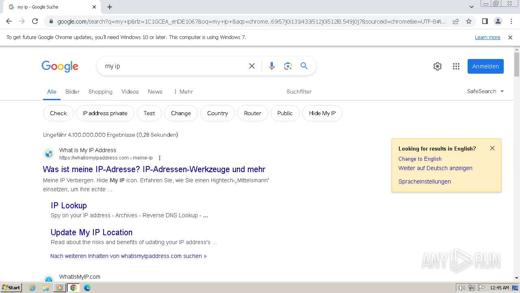This screenshot has width=520, height=293.
Task: Click Weiter auf Deutsch anzeigen
Action: pyautogui.click(x=435, y=168)
